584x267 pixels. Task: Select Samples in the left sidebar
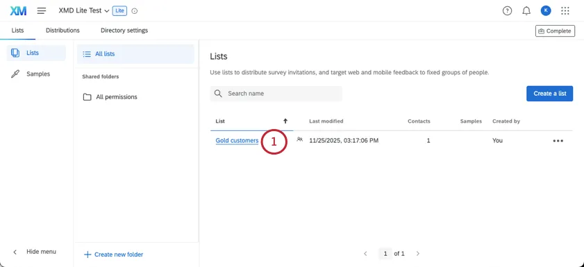[36, 74]
